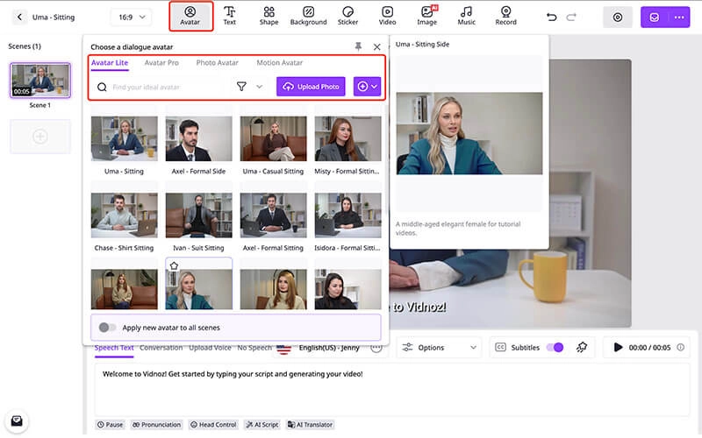
Task: Switch to the Photo Avatar tab
Action: point(217,63)
